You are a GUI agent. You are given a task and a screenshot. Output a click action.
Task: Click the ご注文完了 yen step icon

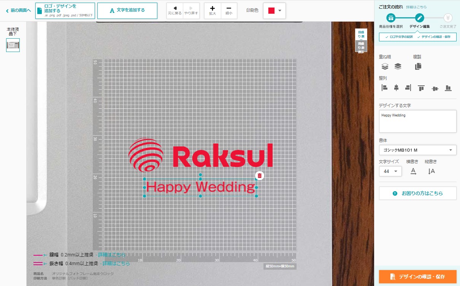coord(448,17)
